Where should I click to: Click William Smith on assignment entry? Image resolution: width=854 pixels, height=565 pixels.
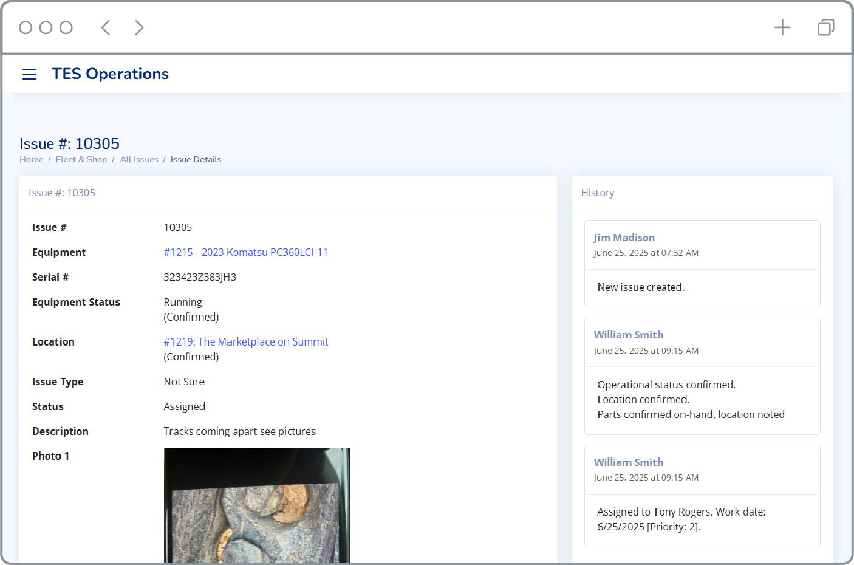click(x=628, y=462)
